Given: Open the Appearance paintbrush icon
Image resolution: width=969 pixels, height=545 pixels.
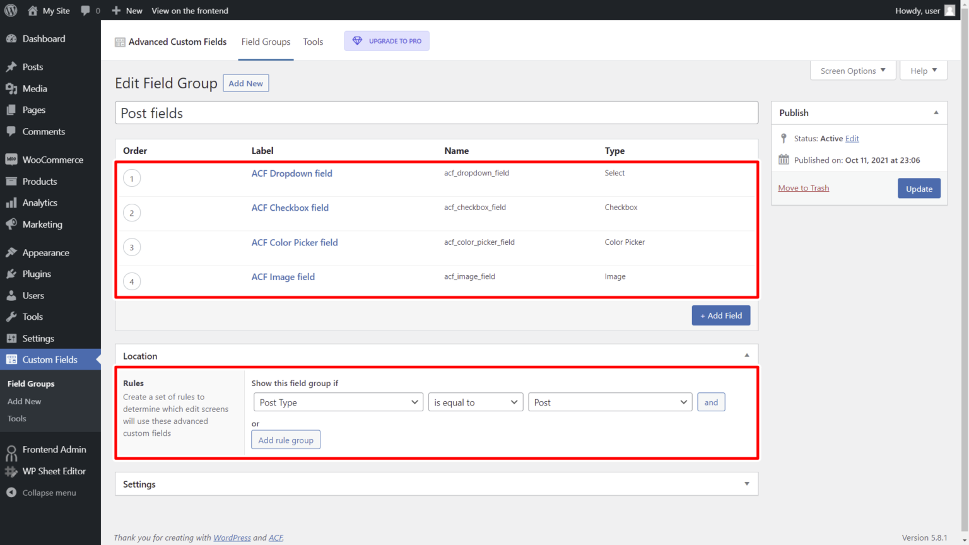Looking at the screenshot, I should tap(13, 252).
